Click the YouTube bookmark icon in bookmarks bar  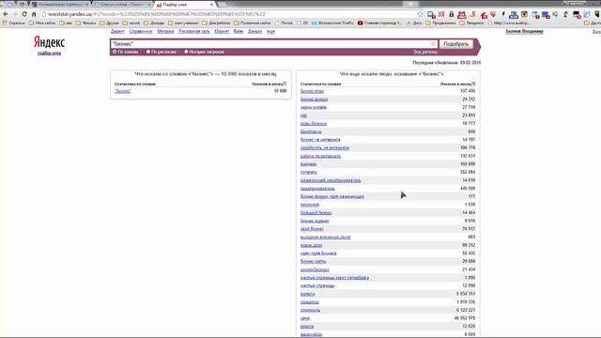click(360, 23)
